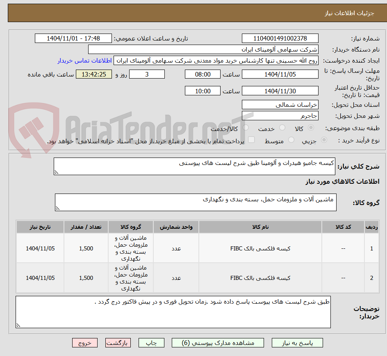Click the 'پاسخ به نیاز' button
The width and height of the screenshot is (387, 356).
tap(297, 342)
